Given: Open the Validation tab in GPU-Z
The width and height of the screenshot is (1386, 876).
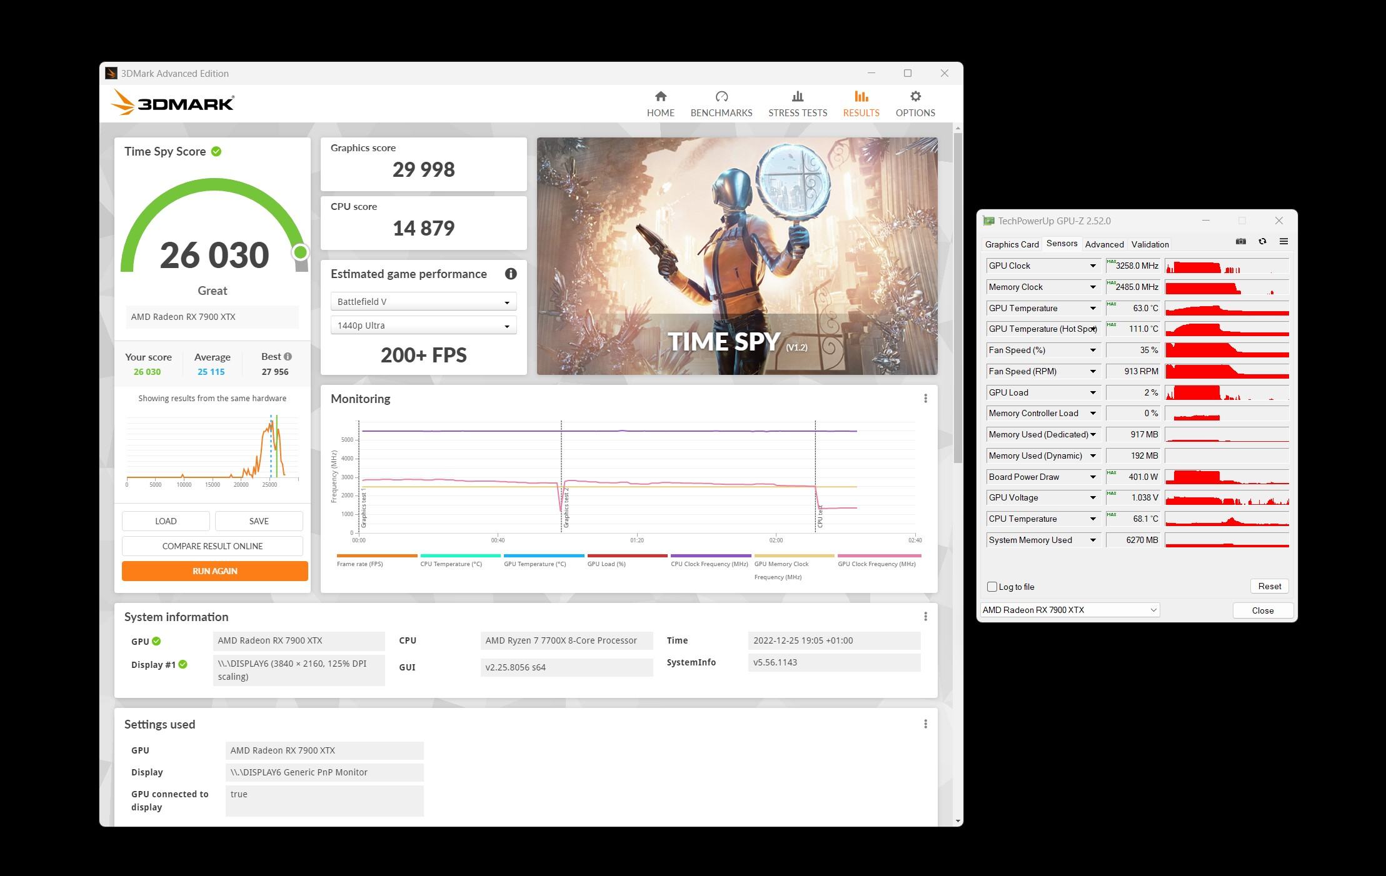Looking at the screenshot, I should pyautogui.click(x=1150, y=244).
